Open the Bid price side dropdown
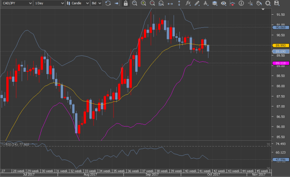 tap(96, 3)
